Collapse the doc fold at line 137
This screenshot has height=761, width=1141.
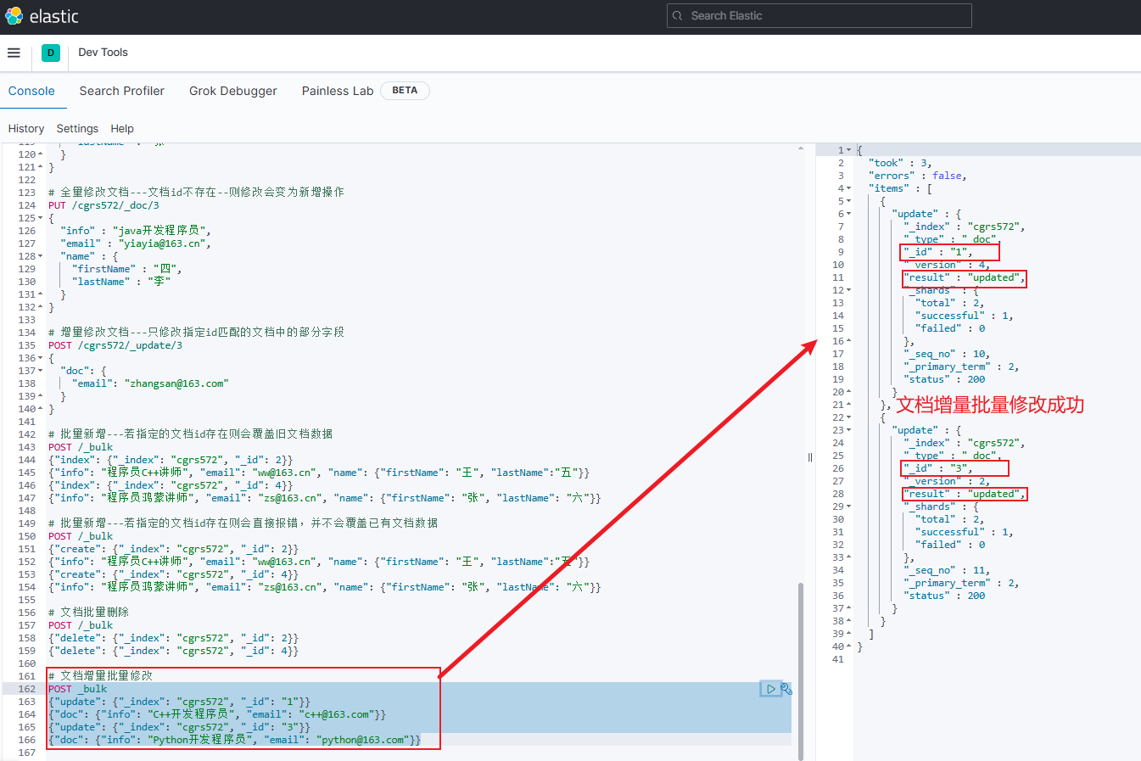coord(40,371)
